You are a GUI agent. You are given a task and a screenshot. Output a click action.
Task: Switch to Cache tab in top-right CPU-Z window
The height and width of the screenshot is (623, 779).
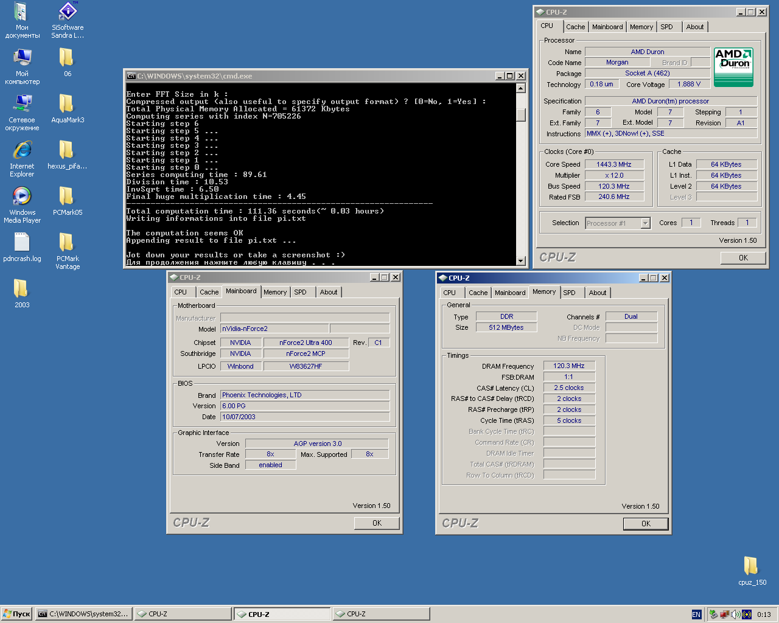tap(575, 27)
